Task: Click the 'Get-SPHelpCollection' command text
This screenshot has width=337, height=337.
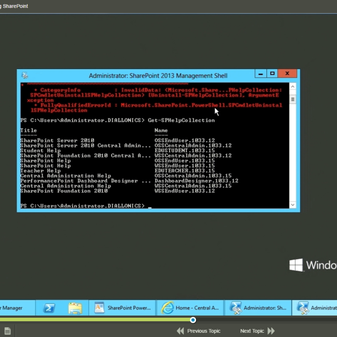Action: pos(181,120)
